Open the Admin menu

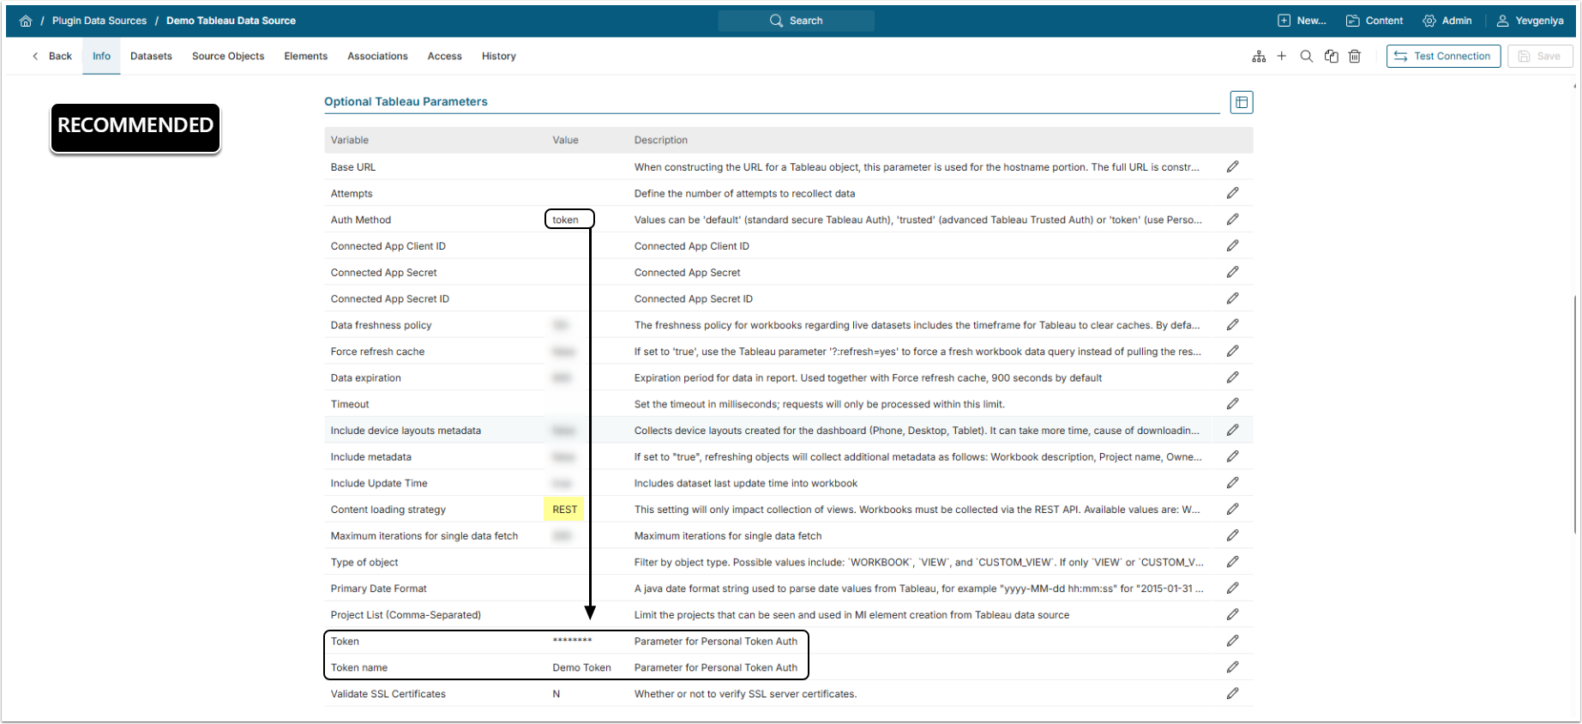click(1447, 21)
